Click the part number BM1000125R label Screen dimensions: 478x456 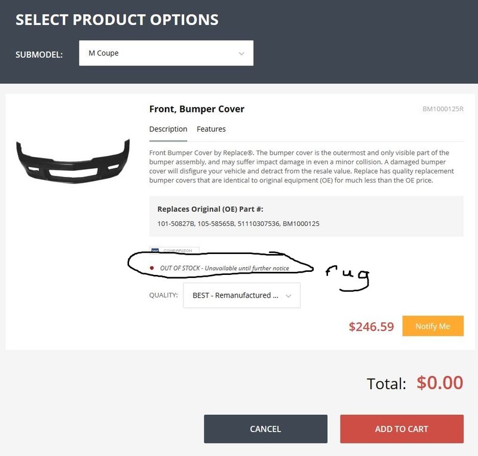tap(443, 109)
